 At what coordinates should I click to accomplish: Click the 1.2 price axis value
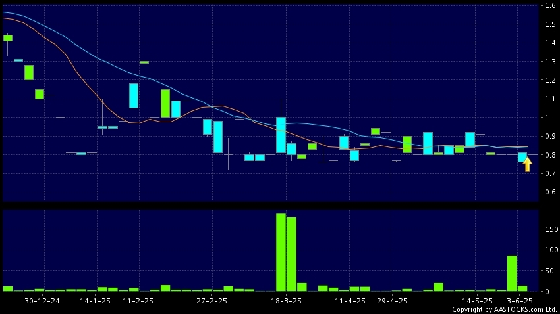(x=550, y=80)
